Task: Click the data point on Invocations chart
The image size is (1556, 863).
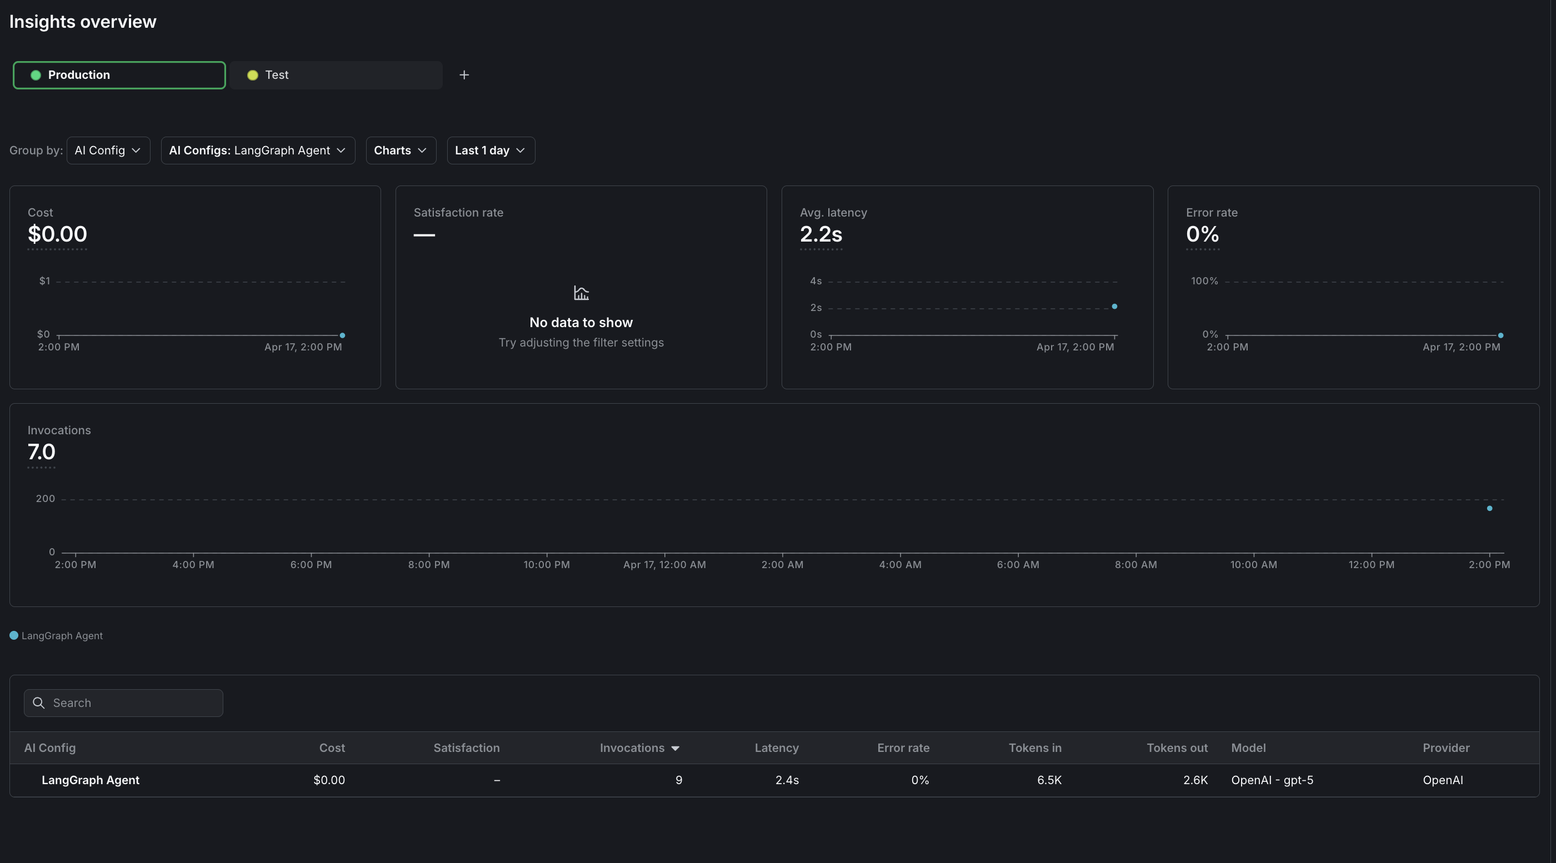Action: pyautogui.click(x=1489, y=509)
